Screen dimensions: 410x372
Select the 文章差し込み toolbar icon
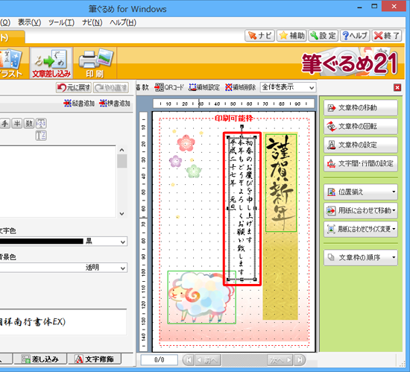[x=51, y=63]
